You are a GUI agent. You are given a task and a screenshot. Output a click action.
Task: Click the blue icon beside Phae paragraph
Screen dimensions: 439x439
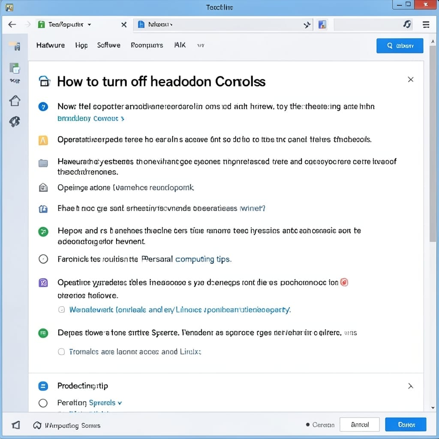[43, 209]
